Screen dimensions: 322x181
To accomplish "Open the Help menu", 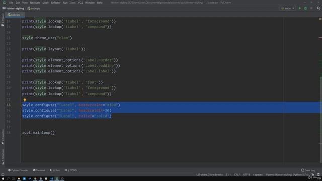I will tap(100, 3).
